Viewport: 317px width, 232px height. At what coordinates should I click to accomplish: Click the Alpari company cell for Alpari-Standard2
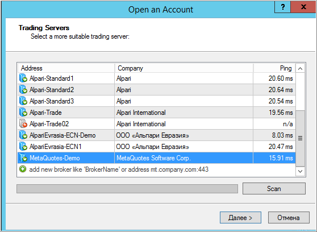[x=183, y=90]
